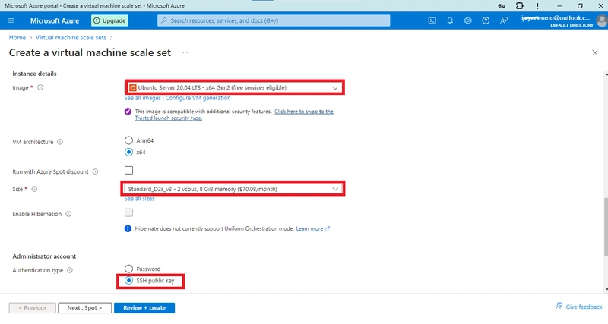Open the notifications bell
Screen dimensions: 608x324
(x=450, y=21)
